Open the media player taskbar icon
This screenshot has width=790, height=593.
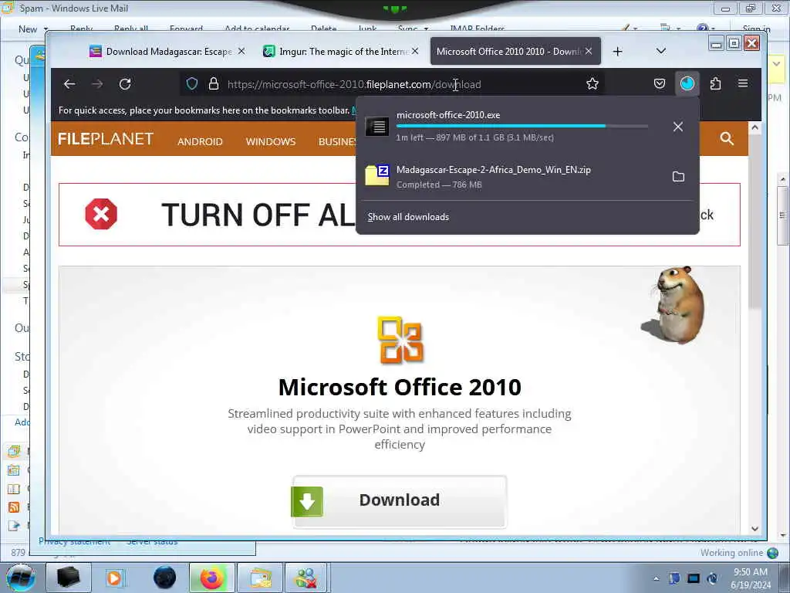click(115, 578)
